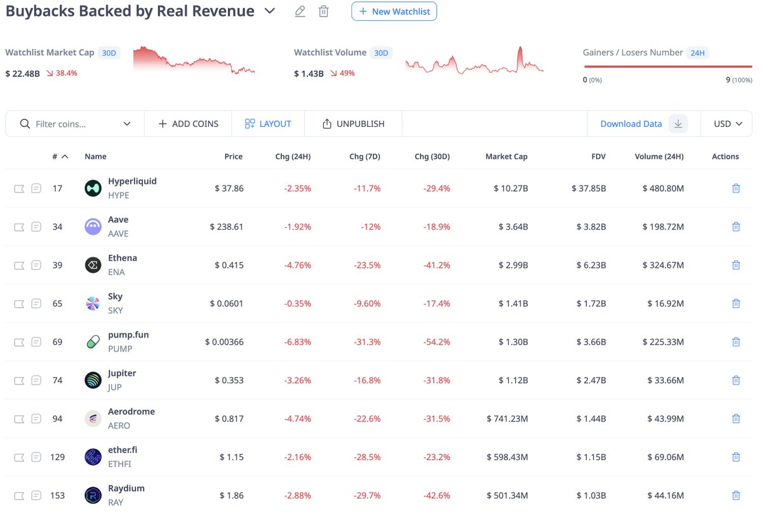Sort by rank # column header
Screen dimensions: 762x514
click(60, 156)
